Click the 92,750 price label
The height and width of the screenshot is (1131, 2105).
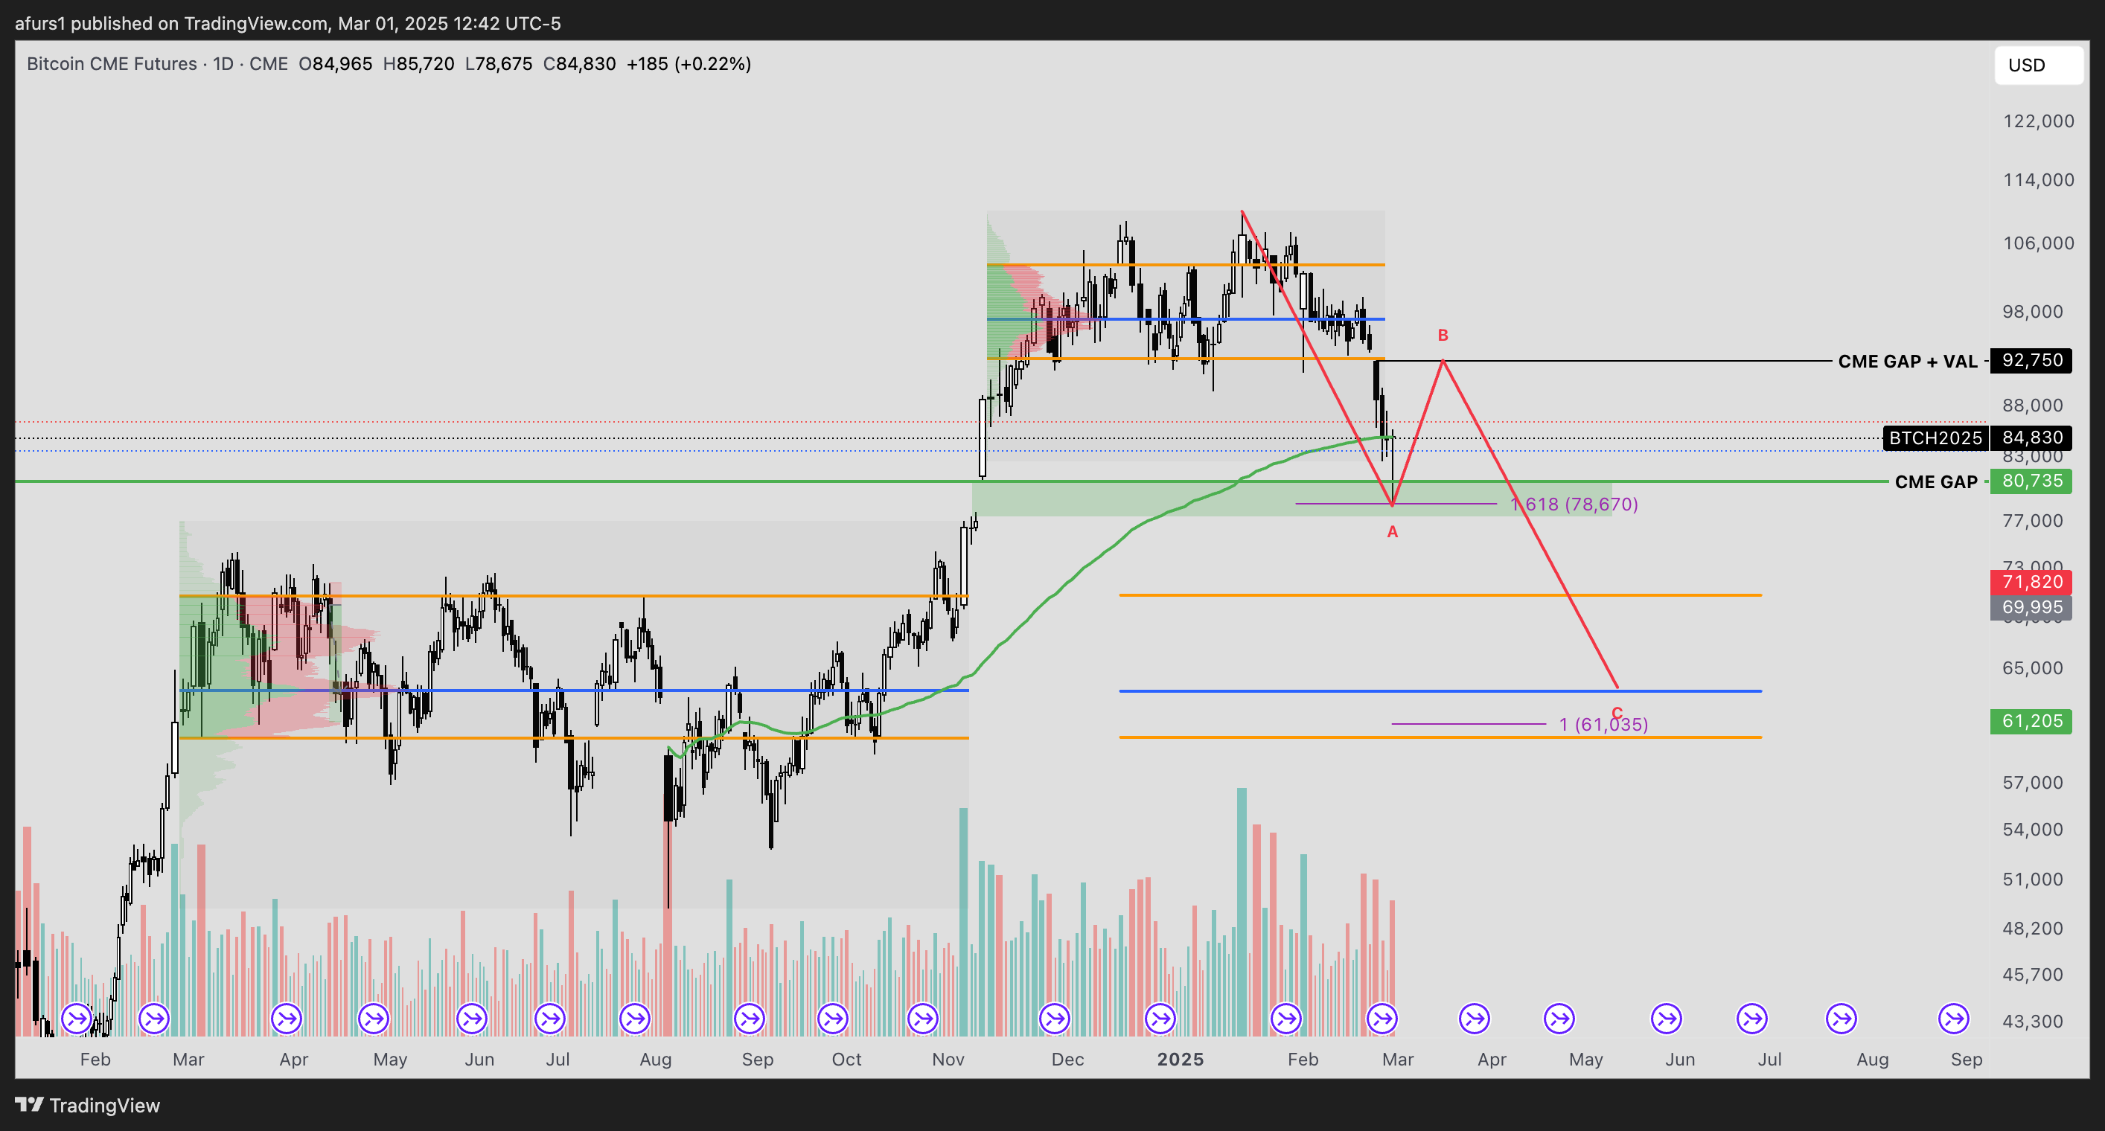[x=2031, y=360]
